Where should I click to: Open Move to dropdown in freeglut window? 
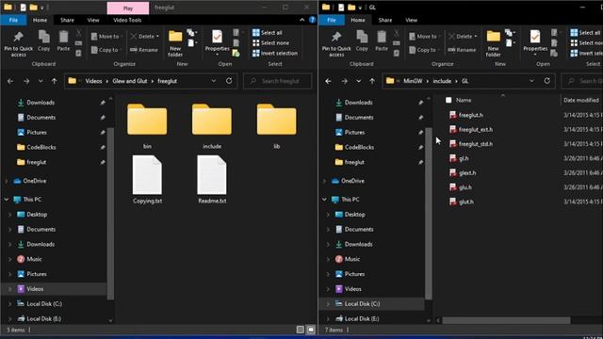coord(106,36)
